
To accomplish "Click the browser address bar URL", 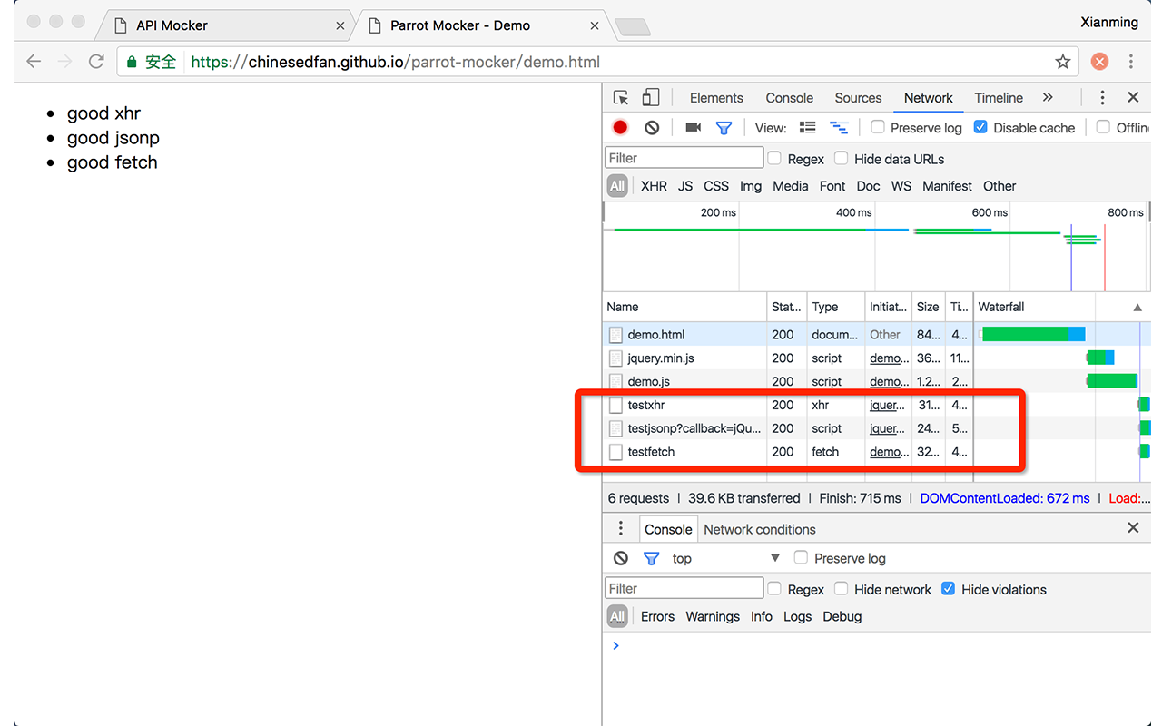I will [396, 62].
